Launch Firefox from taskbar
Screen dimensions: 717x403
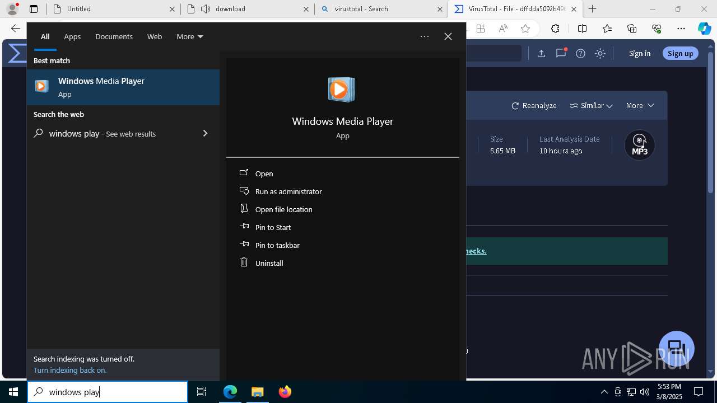click(285, 392)
